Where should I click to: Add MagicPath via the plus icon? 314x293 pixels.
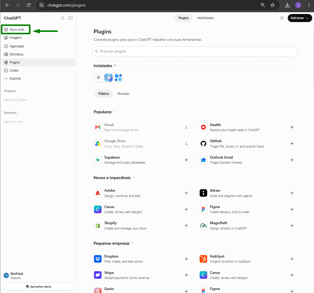(x=292, y=226)
